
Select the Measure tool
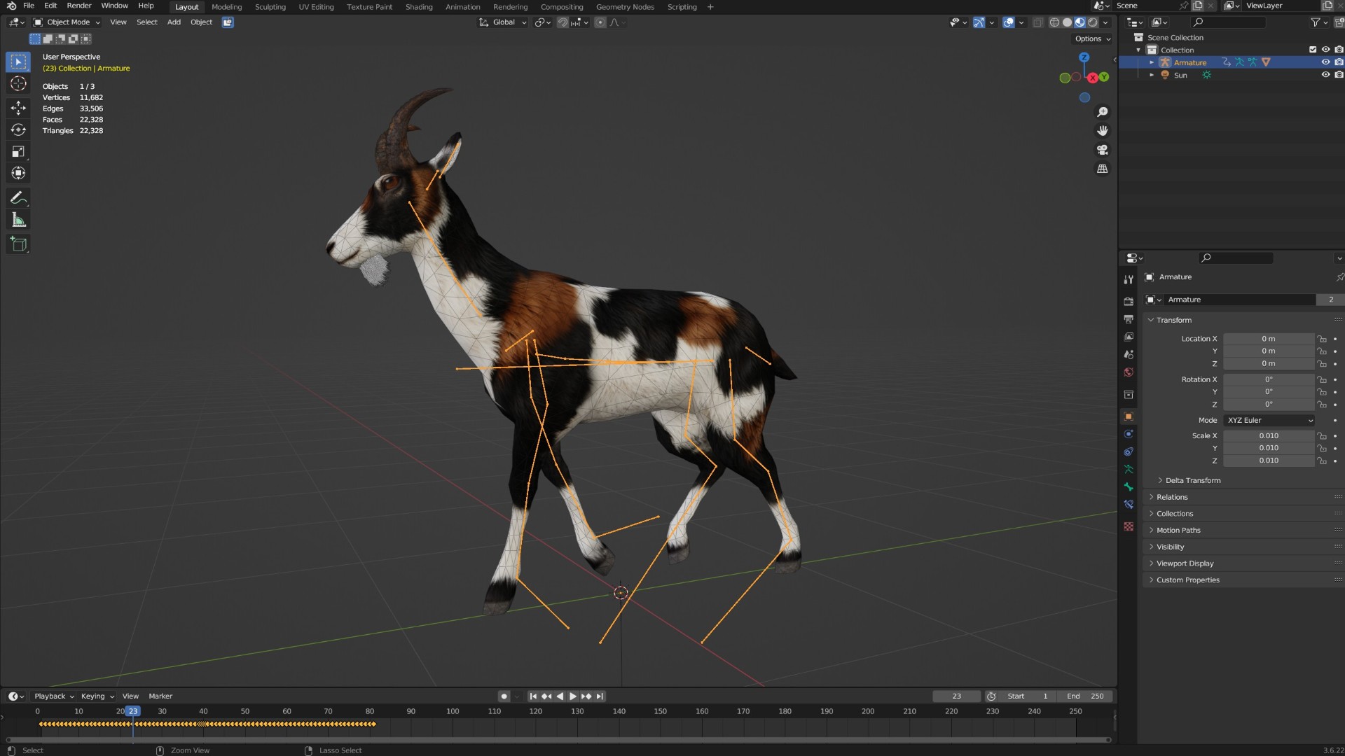18,220
